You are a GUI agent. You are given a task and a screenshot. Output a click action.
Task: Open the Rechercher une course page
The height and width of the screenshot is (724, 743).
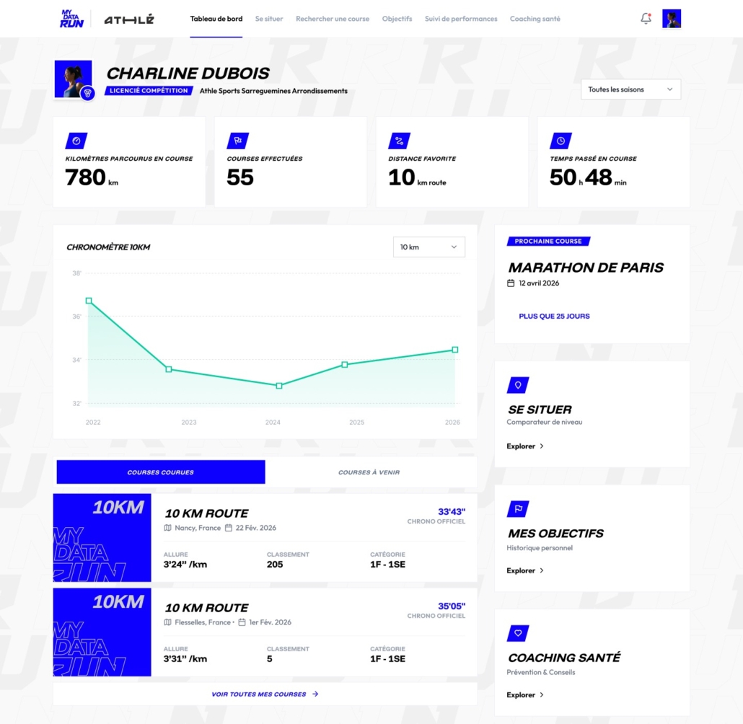(333, 19)
